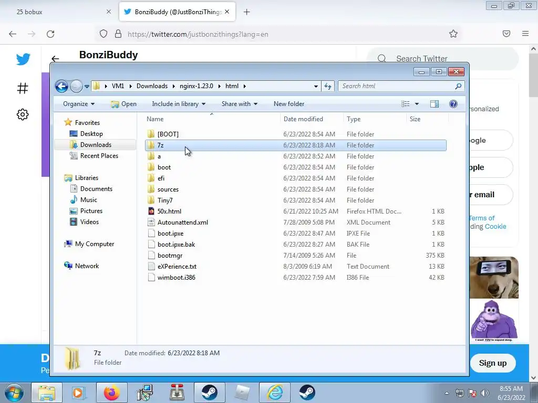The width and height of the screenshot is (538, 403).
Task: Open Share with menu
Action: click(x=240, y=104)
